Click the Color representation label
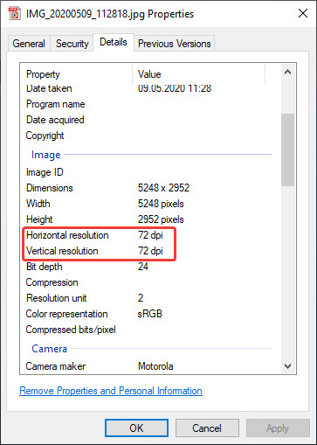The width and height of the screenshot is (317, 445). click(66, 314)
